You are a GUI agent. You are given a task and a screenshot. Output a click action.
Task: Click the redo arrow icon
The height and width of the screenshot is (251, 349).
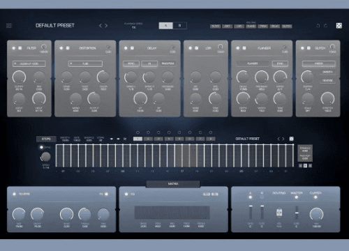[x=325, y=26]
